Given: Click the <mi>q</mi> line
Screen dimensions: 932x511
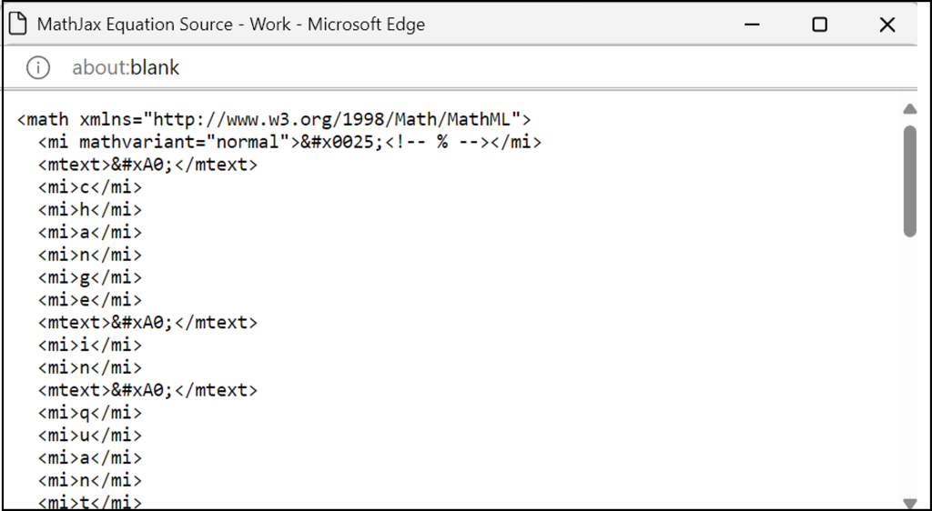Looking at the screenshot, I should point(90,413).
